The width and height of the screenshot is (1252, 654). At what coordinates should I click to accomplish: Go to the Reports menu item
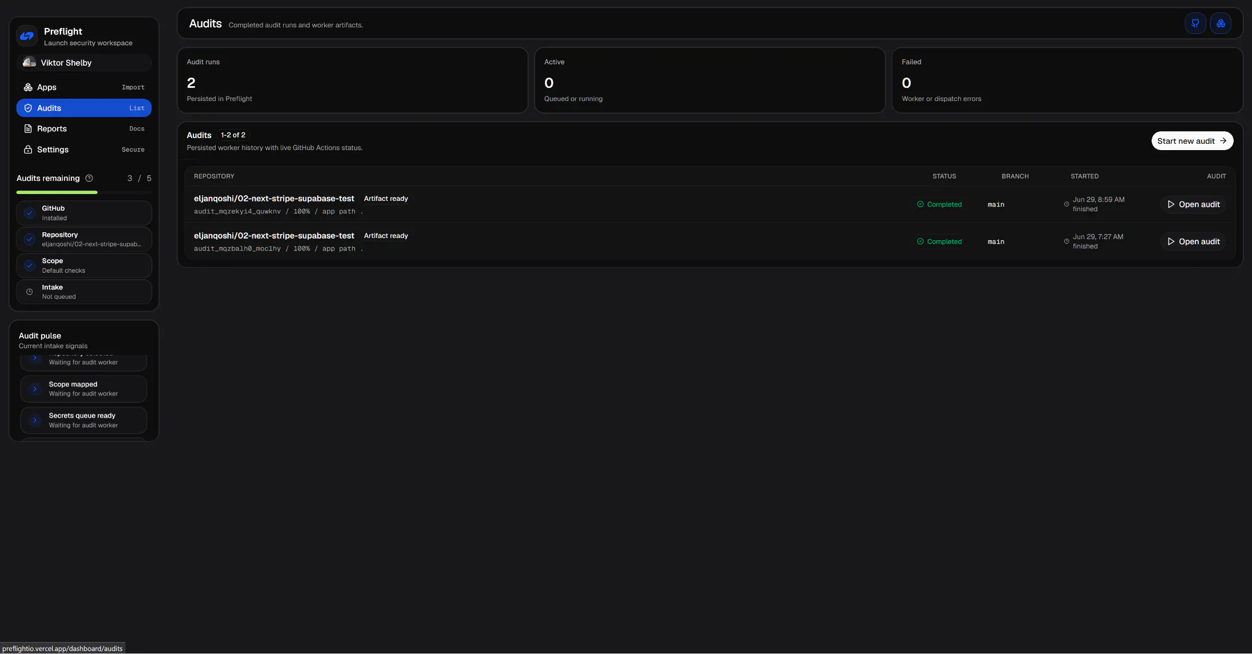(x=84, y=129)
